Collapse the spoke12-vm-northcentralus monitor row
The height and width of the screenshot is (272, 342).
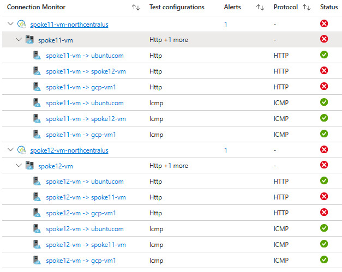pyautogui.click(x=11, y=150)
